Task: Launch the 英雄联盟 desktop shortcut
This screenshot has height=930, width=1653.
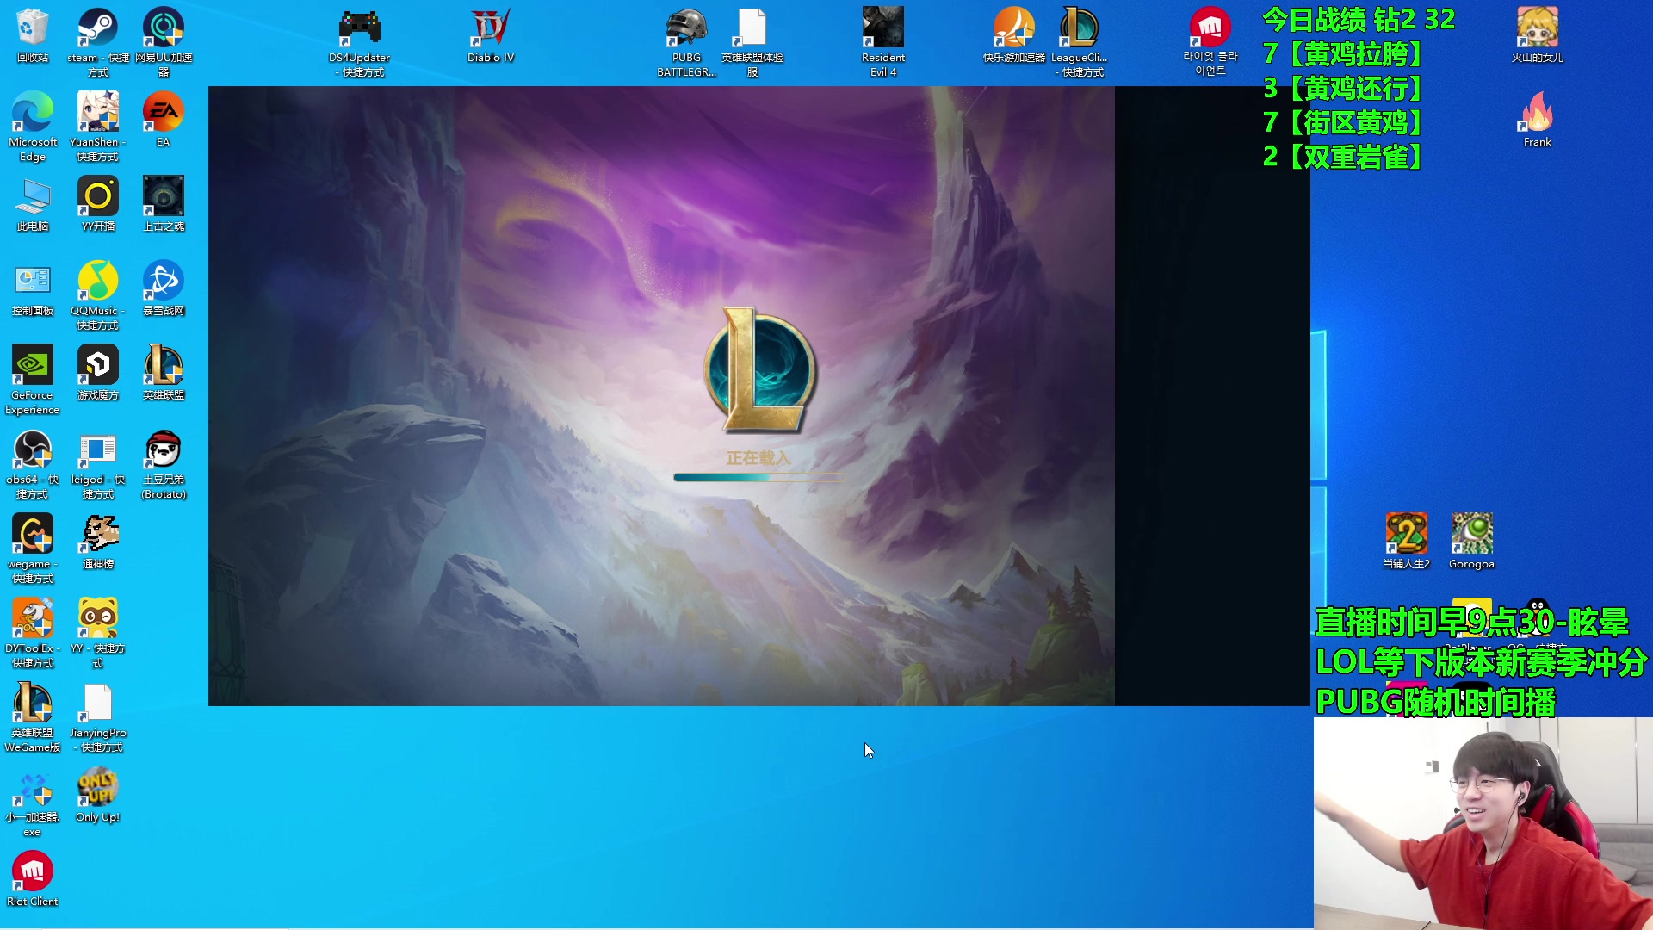Action: [x=164, y=372]
